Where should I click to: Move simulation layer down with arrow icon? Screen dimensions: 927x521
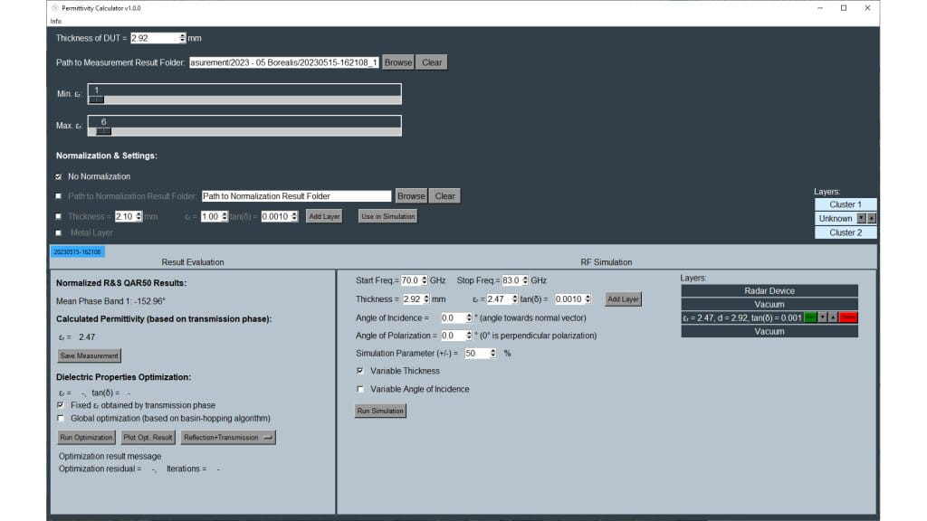[823, 317]
